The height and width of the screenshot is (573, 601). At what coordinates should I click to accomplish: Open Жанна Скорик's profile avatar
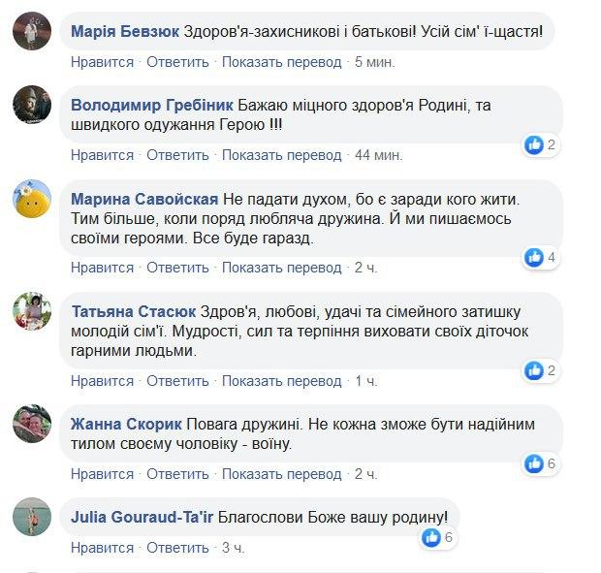tap(32, 424)
